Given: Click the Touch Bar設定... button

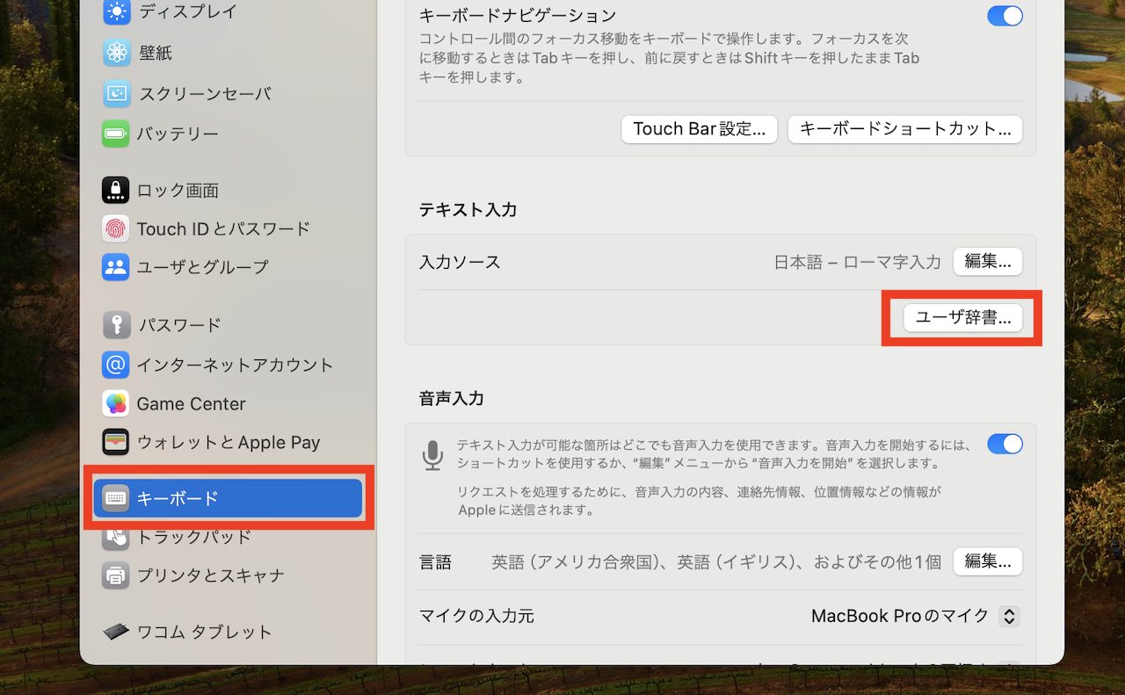Looking at the screenshot, I should tap(700, 129).
